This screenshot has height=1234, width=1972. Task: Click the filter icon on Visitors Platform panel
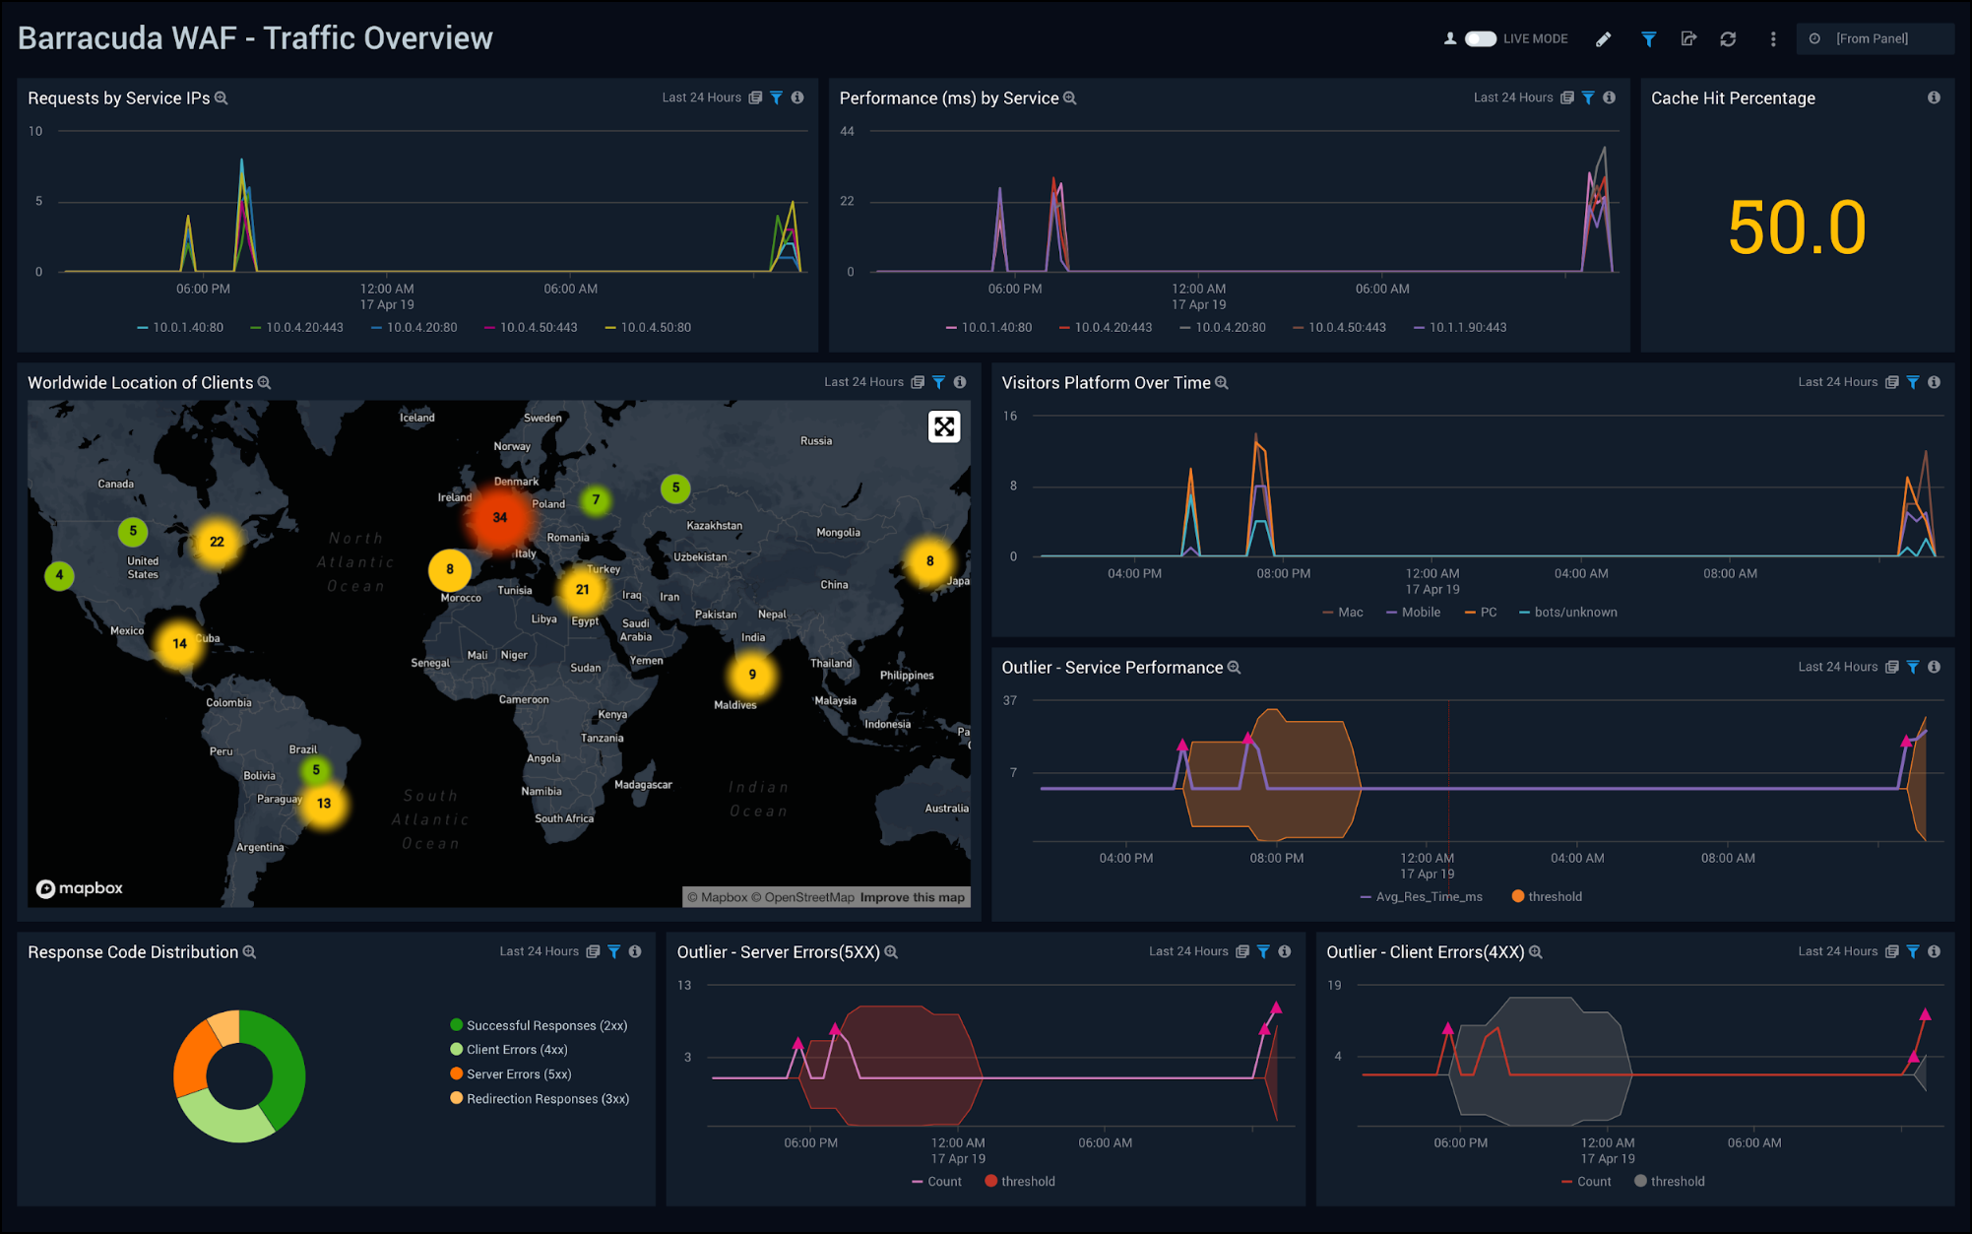1913,382
